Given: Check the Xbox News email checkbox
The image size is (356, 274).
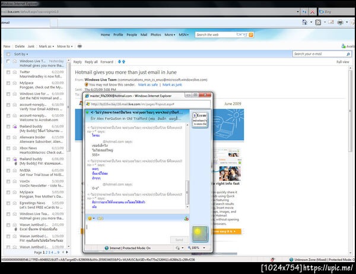Looking at the screenshot, I should (8, 149).
